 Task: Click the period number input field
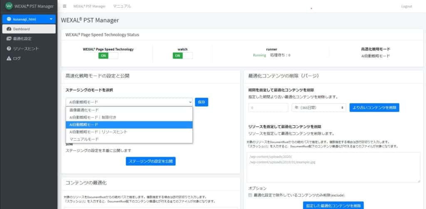coord(268,107)
